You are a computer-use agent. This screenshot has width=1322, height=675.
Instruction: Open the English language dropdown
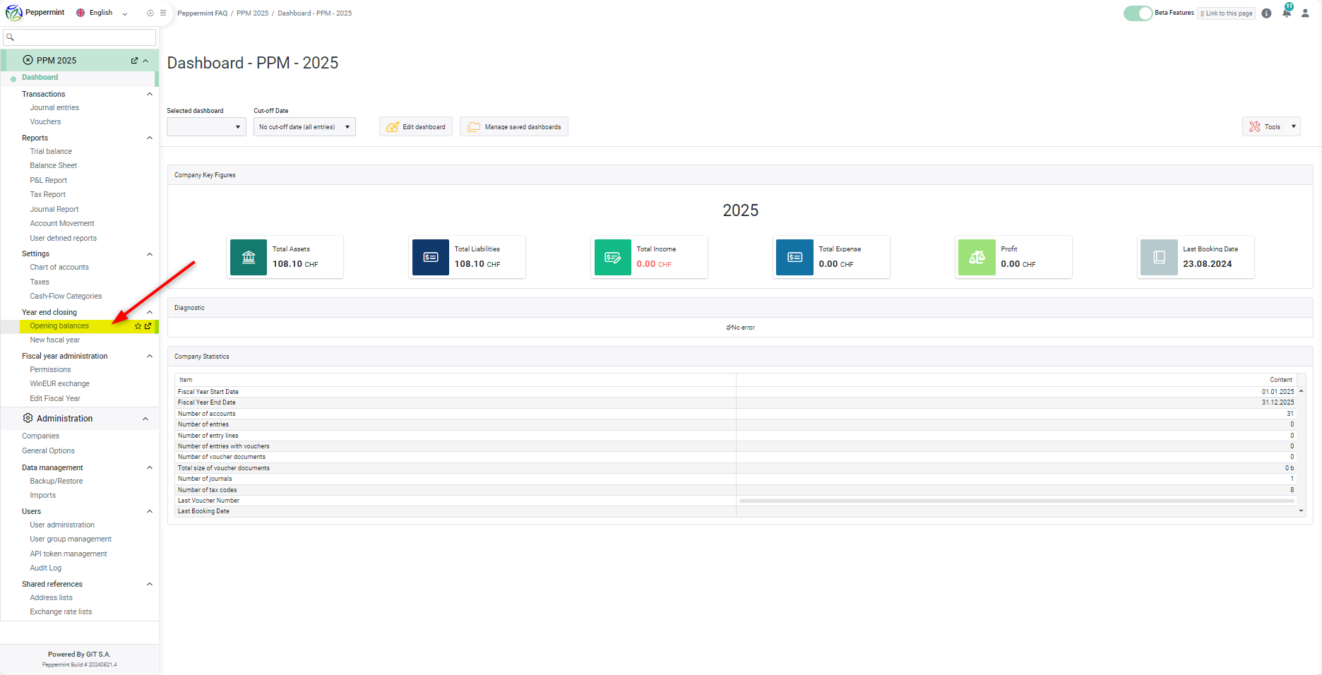point(102,13)
